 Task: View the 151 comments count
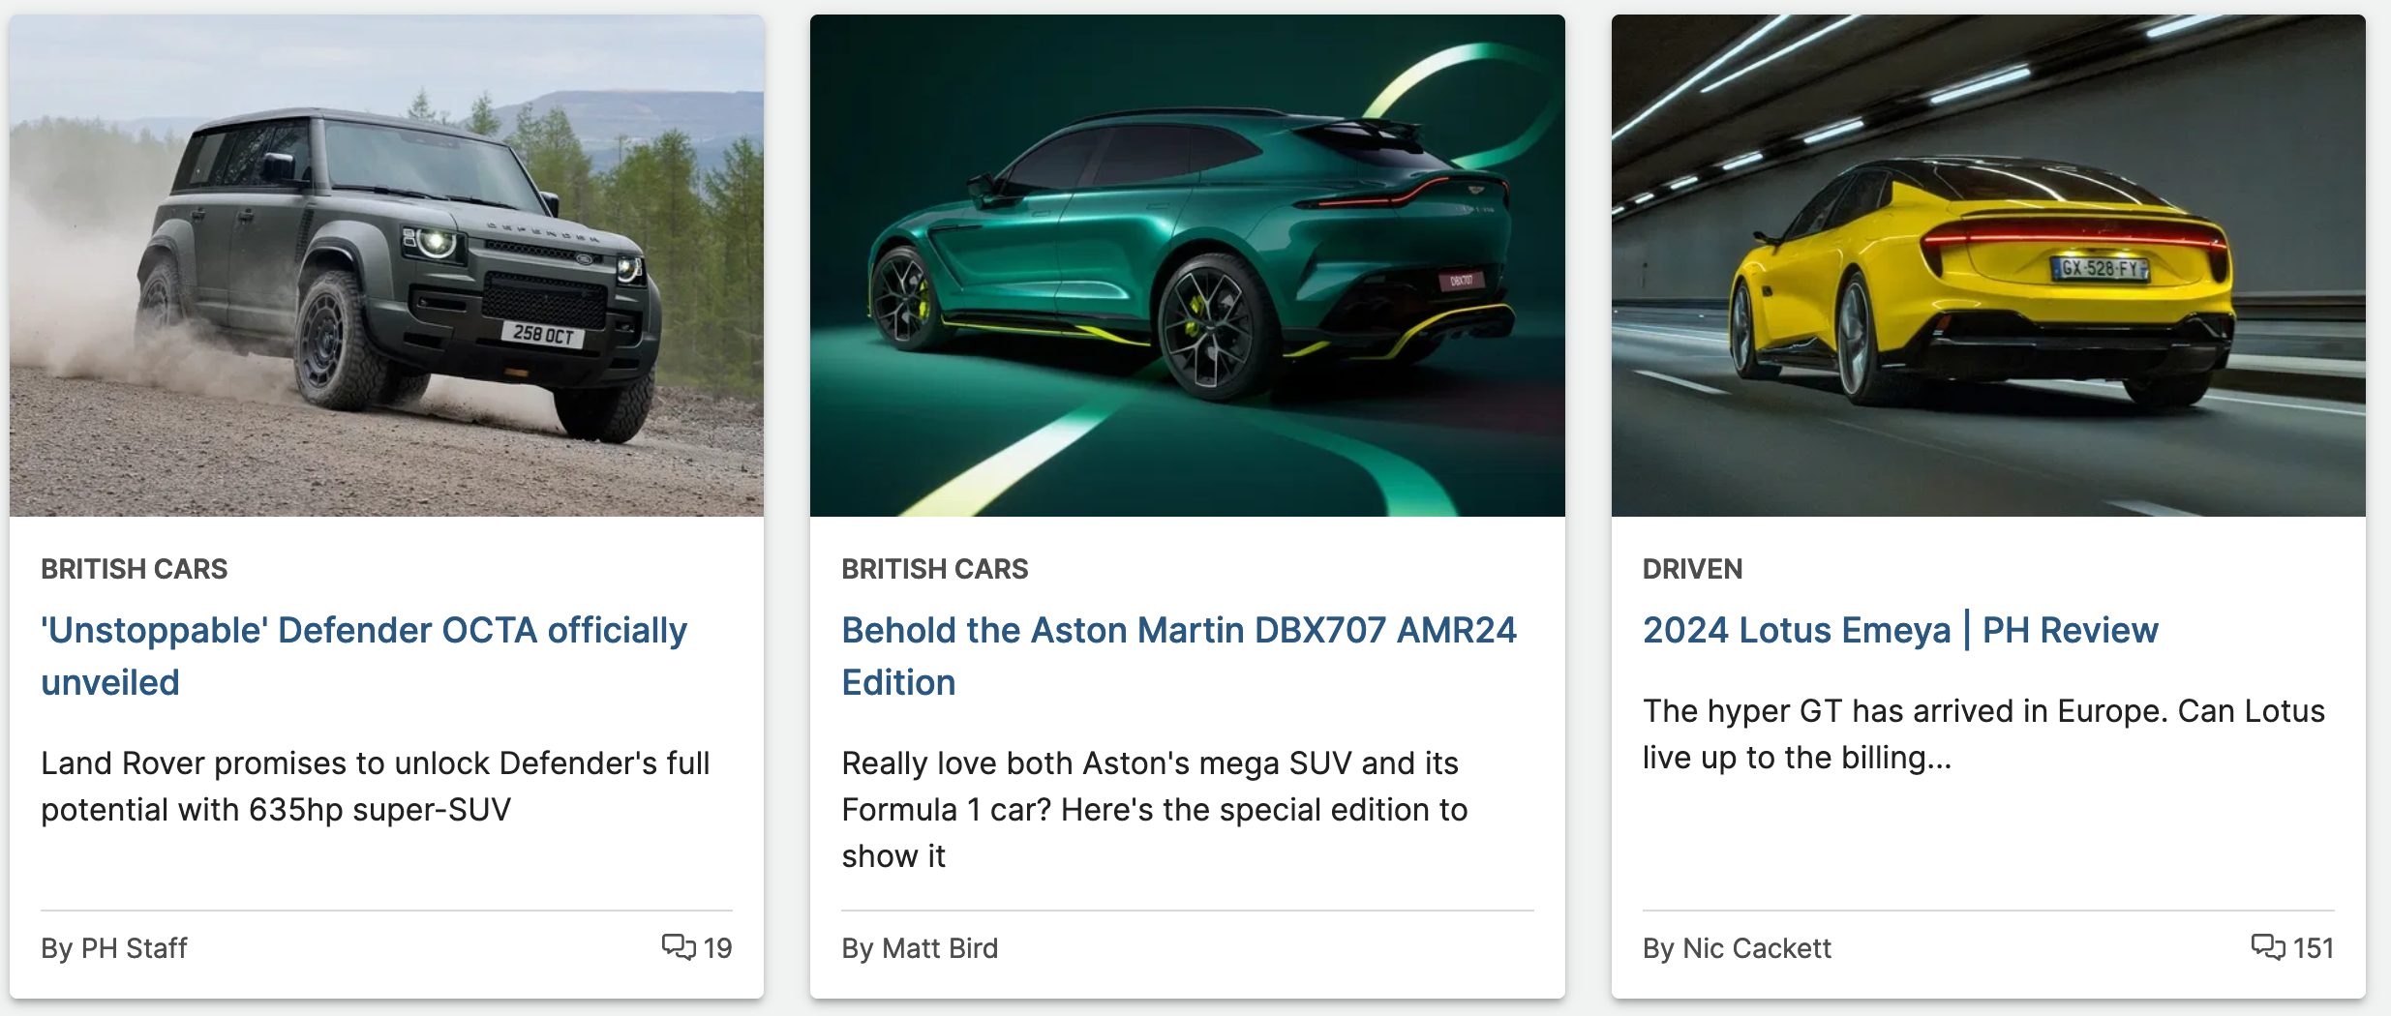2314,948
